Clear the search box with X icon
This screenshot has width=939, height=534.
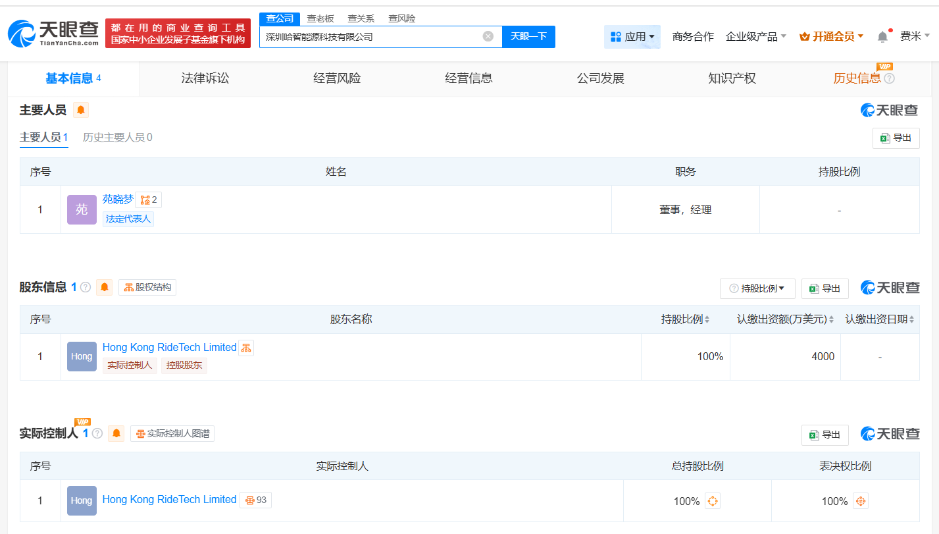click(488, 36)
